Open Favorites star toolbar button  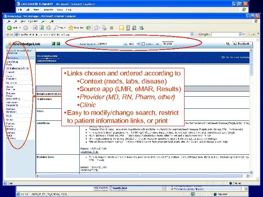pos(76,28)
